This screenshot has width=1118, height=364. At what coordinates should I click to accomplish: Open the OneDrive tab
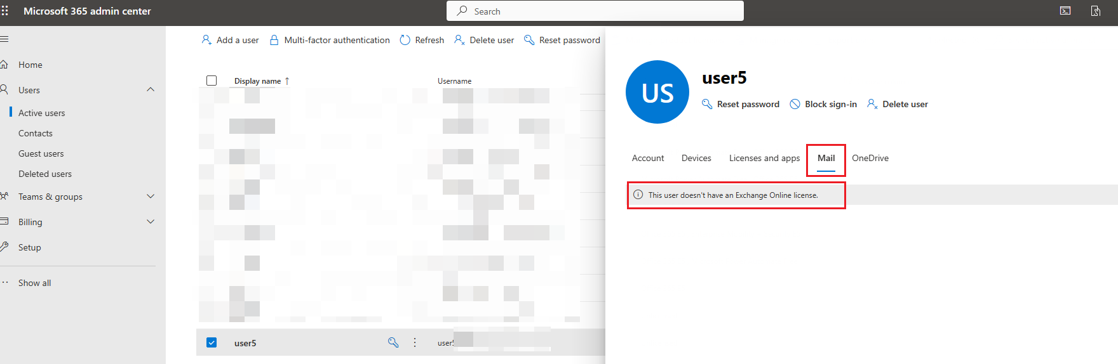pos(870,158)
